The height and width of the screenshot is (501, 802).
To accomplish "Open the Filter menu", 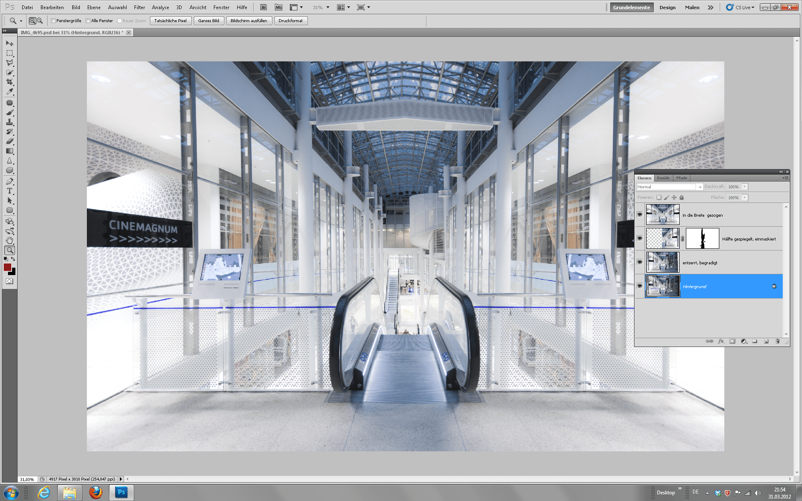I will point(139,8).
